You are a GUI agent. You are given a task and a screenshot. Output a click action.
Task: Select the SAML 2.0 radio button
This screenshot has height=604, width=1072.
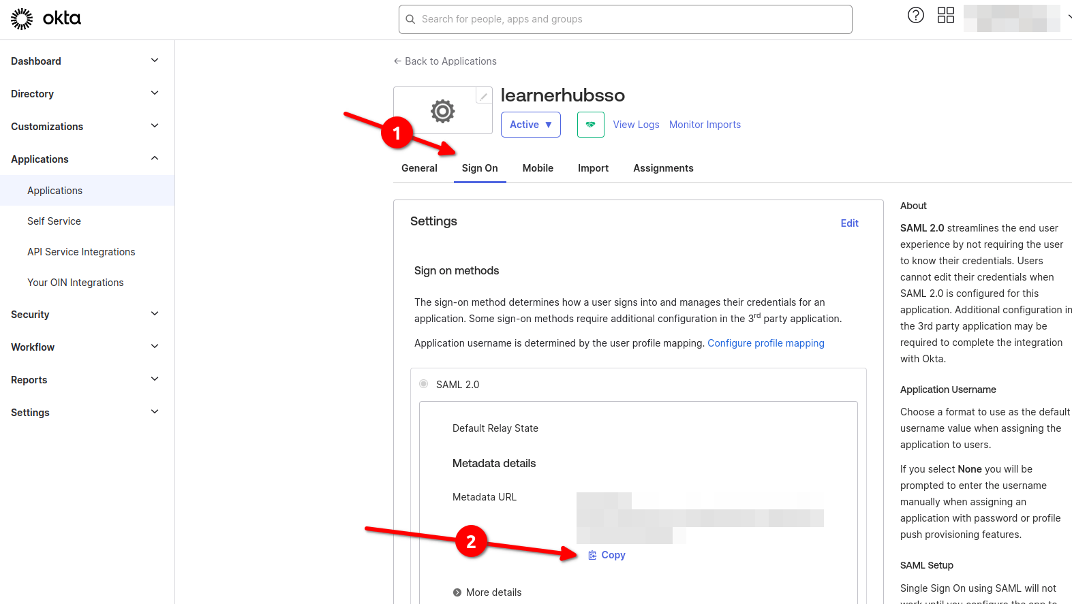click(x=424, y=384)
